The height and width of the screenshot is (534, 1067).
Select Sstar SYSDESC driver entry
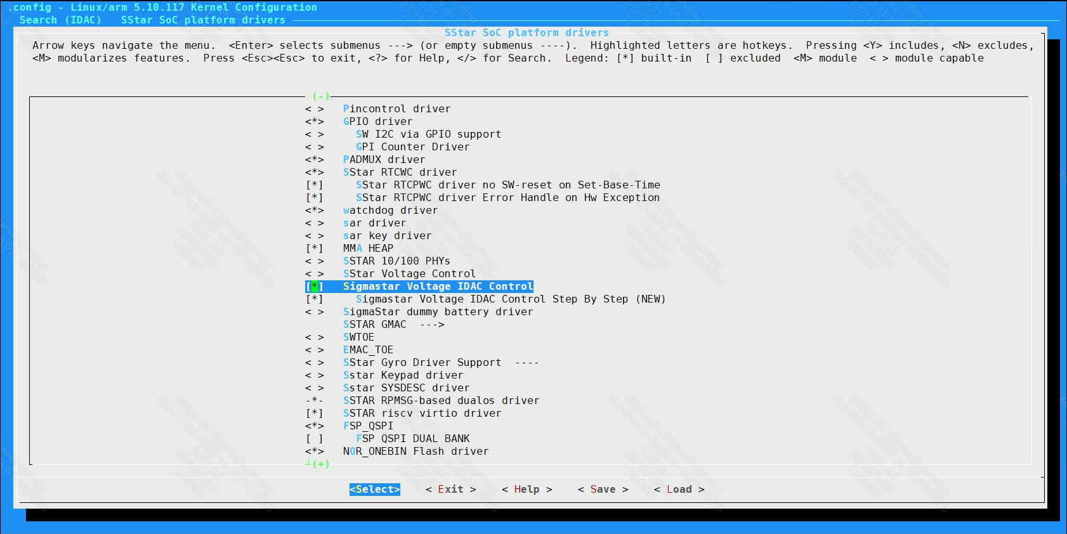click(406, 388)
